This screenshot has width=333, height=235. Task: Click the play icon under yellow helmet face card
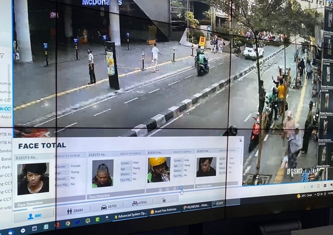coord(167,189)
